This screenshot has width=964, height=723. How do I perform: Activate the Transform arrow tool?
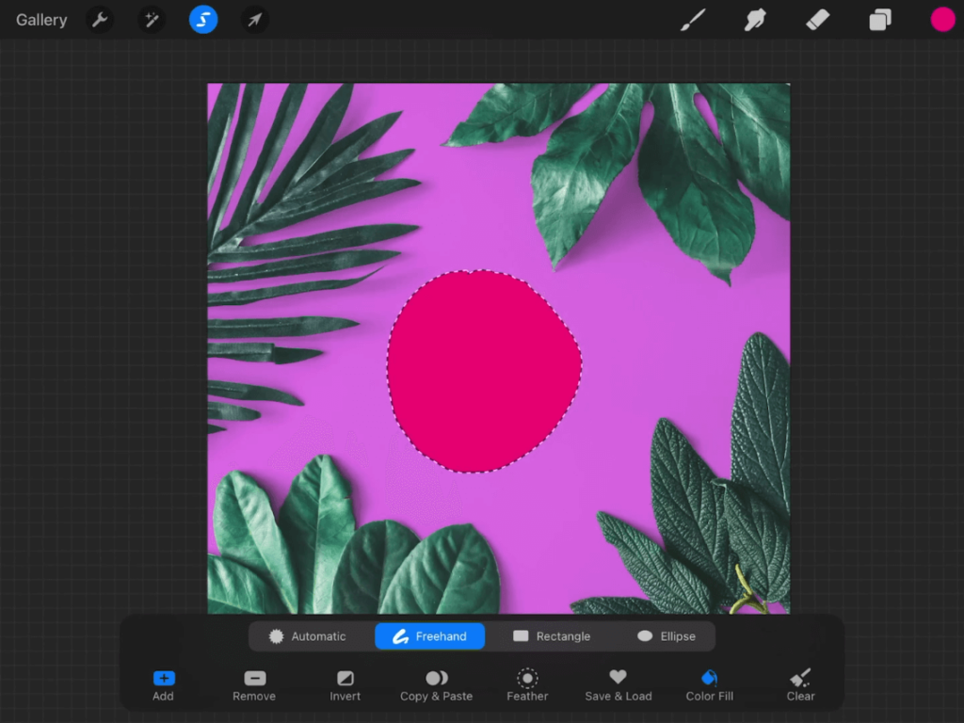tap(254, 20)
